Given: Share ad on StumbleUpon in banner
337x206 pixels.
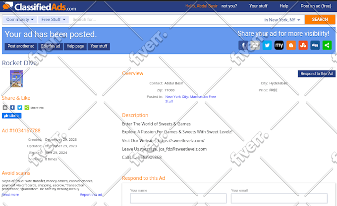Looking at the screenshot, I should [x=303, y=45].
